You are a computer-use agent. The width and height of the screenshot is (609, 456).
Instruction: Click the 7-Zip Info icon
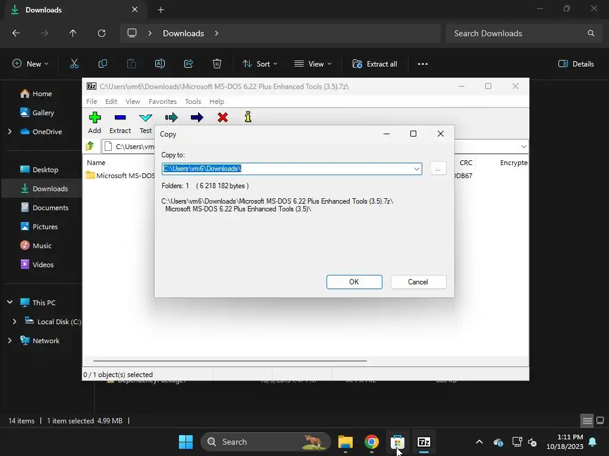(x=248, y=117)
